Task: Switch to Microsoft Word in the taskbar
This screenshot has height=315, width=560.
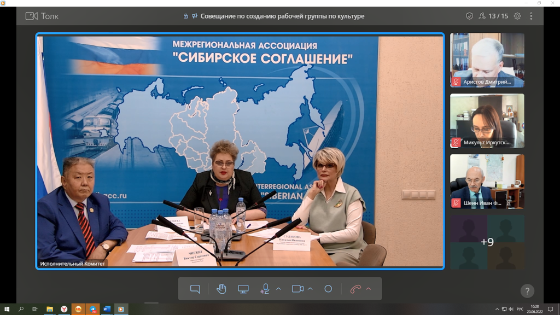Action: coord(107,310)
